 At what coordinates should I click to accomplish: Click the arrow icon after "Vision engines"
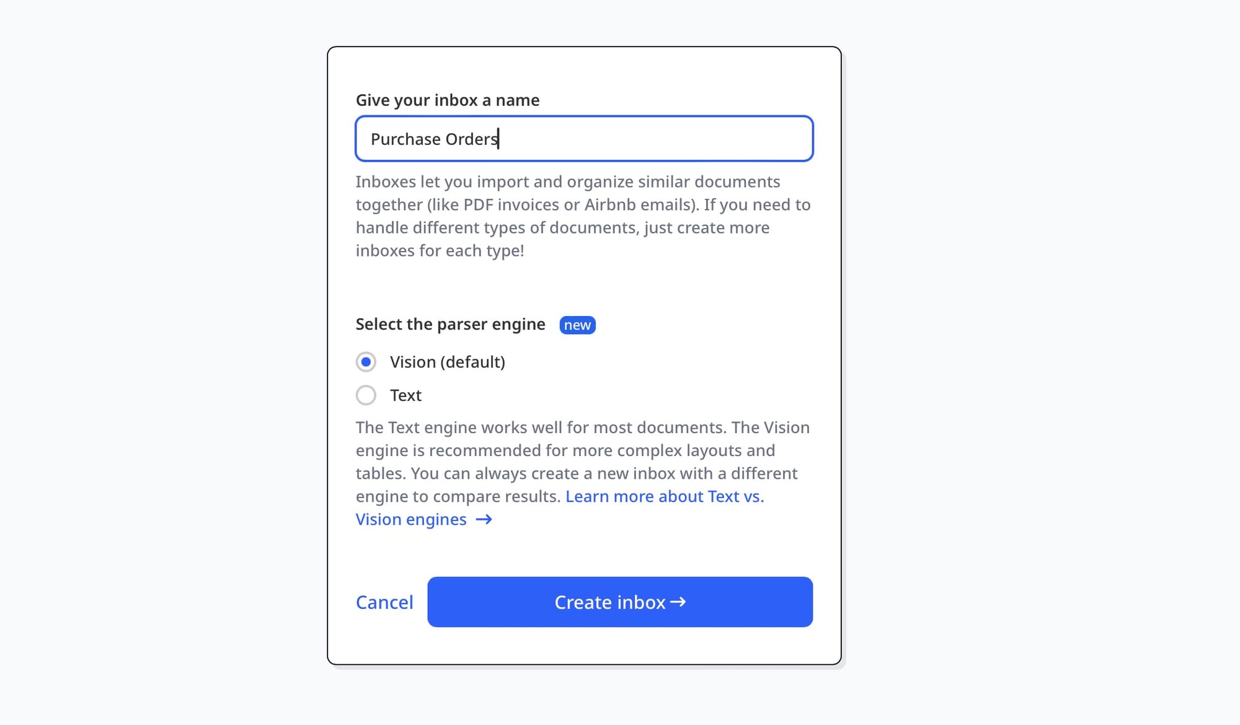click(484, 519)
